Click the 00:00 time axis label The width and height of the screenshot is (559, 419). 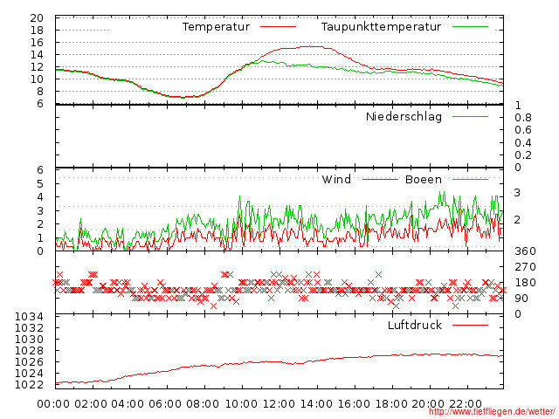point(53,403)
